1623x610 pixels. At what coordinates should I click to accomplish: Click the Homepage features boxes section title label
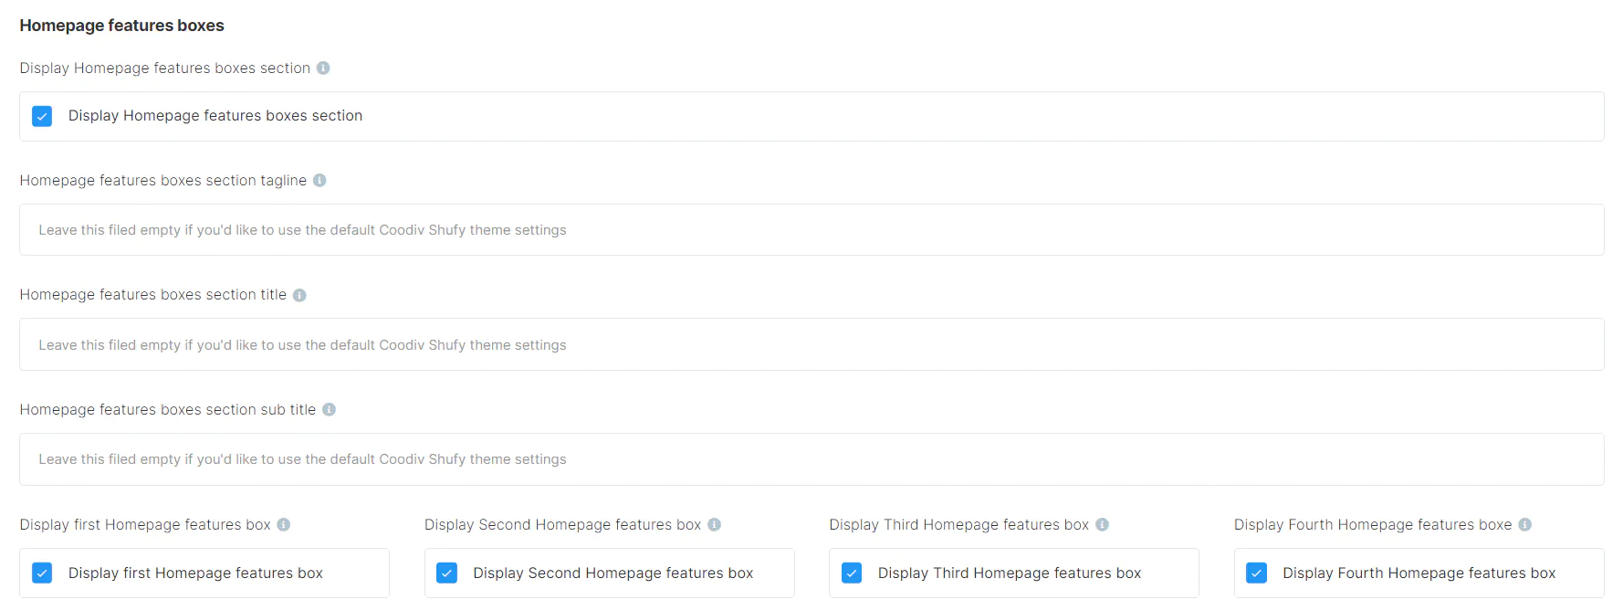(x=153, y=295)
